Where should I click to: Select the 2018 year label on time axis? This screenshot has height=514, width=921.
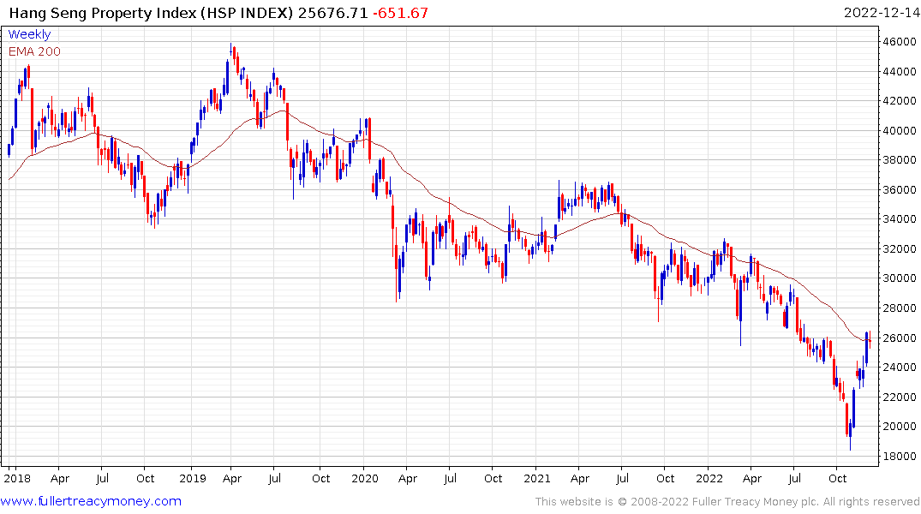17,478
